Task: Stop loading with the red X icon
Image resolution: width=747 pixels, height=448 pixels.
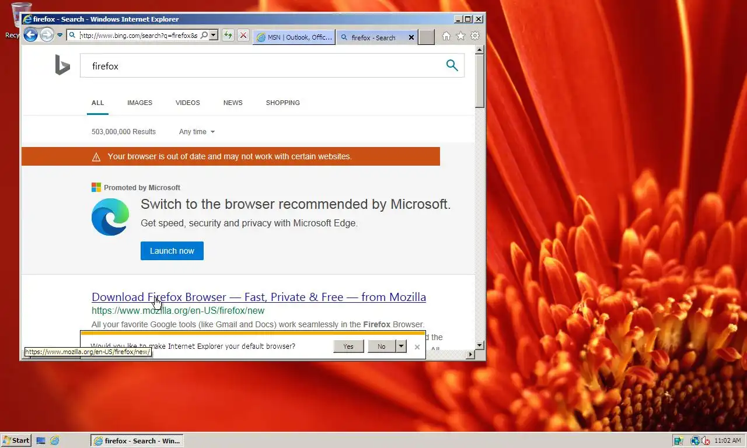Action: click(243, 36)
